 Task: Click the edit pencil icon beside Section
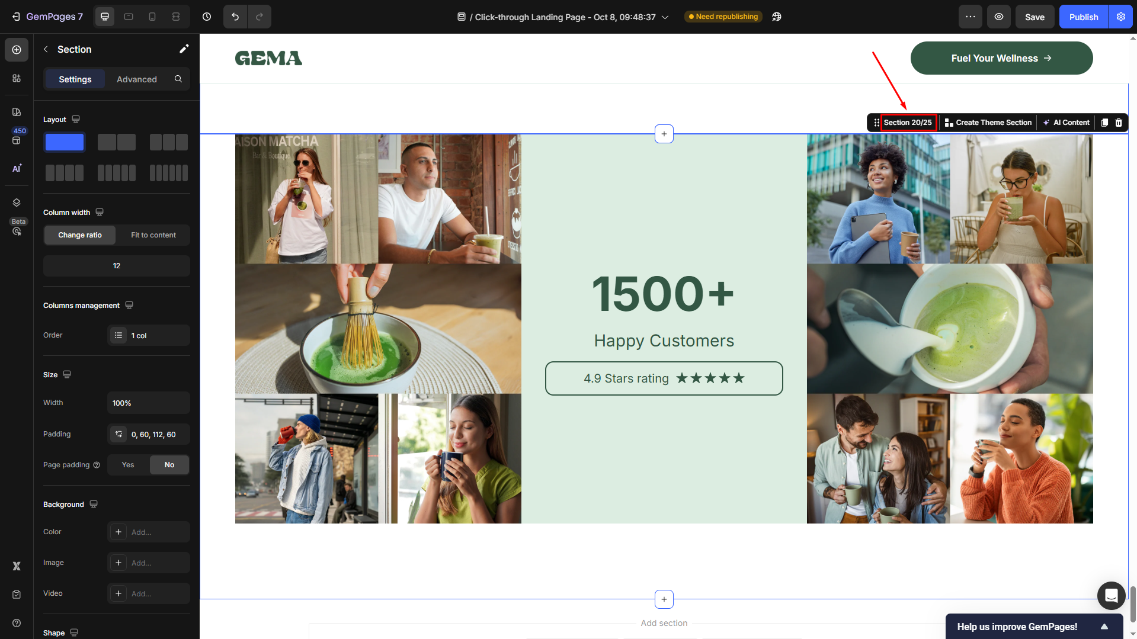[x=184, y=49]
